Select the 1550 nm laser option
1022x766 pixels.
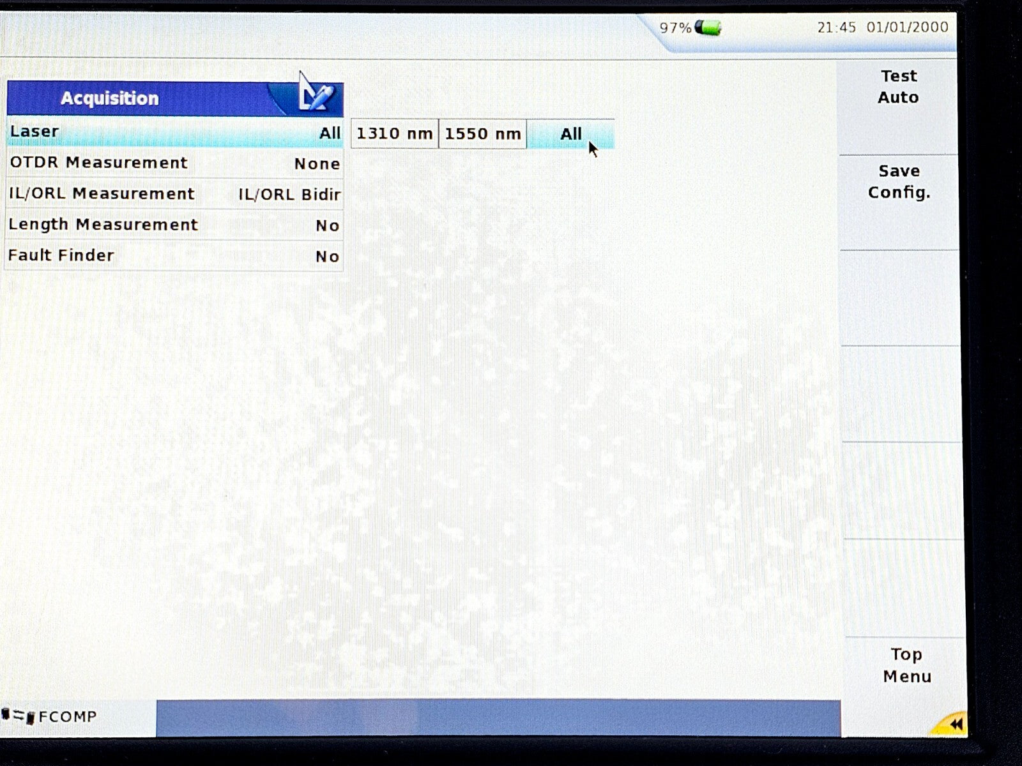tap(482, 134)
